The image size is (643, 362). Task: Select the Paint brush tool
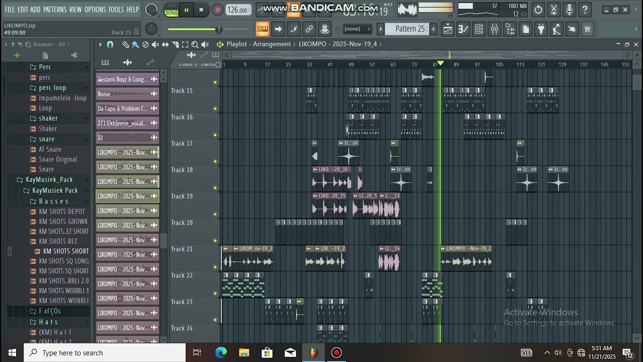(x=135, y=44)
